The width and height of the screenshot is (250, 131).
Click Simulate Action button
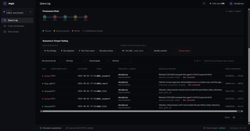[106, 50]
